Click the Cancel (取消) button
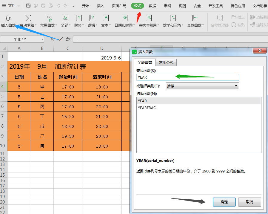The height and width of the screenshot is (214, 268). (249, 202)
